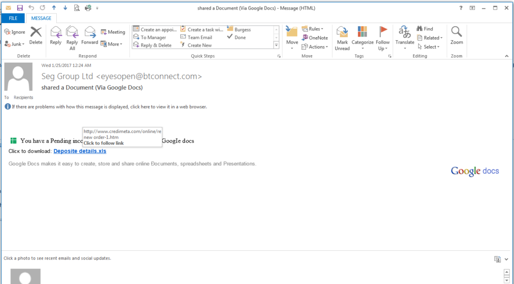Reply with a Meeting

click(x=113, y=32)
